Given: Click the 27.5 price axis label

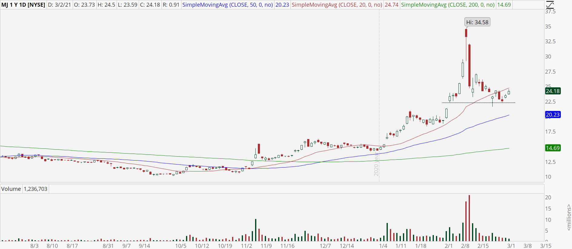Looking at the screenshot, I should [x=550, y=72].
